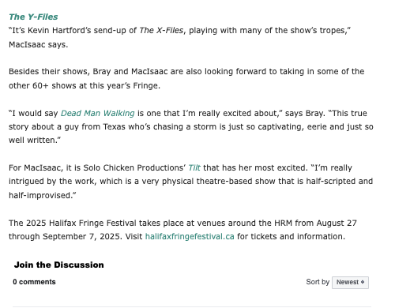The image size is (395, 308).
Task: Click the word Texas in the quote
Action: click(x=115, y=127)
